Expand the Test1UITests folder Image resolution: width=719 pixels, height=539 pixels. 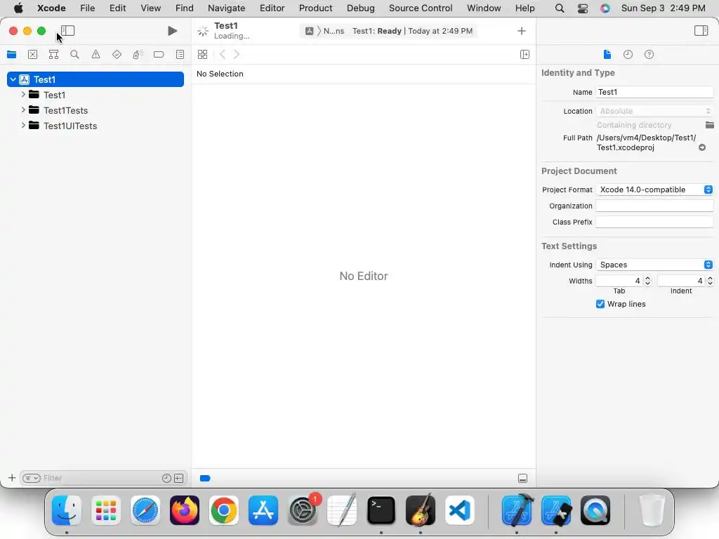pyautogui.click(x=23, y=125)
